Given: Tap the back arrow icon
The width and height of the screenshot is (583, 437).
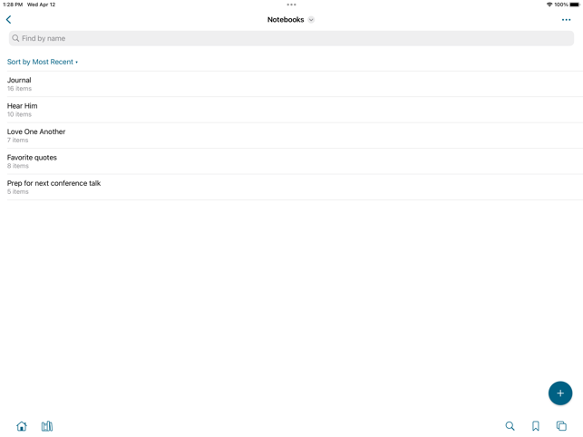Looking at the screenshot, I should [9, 19].
